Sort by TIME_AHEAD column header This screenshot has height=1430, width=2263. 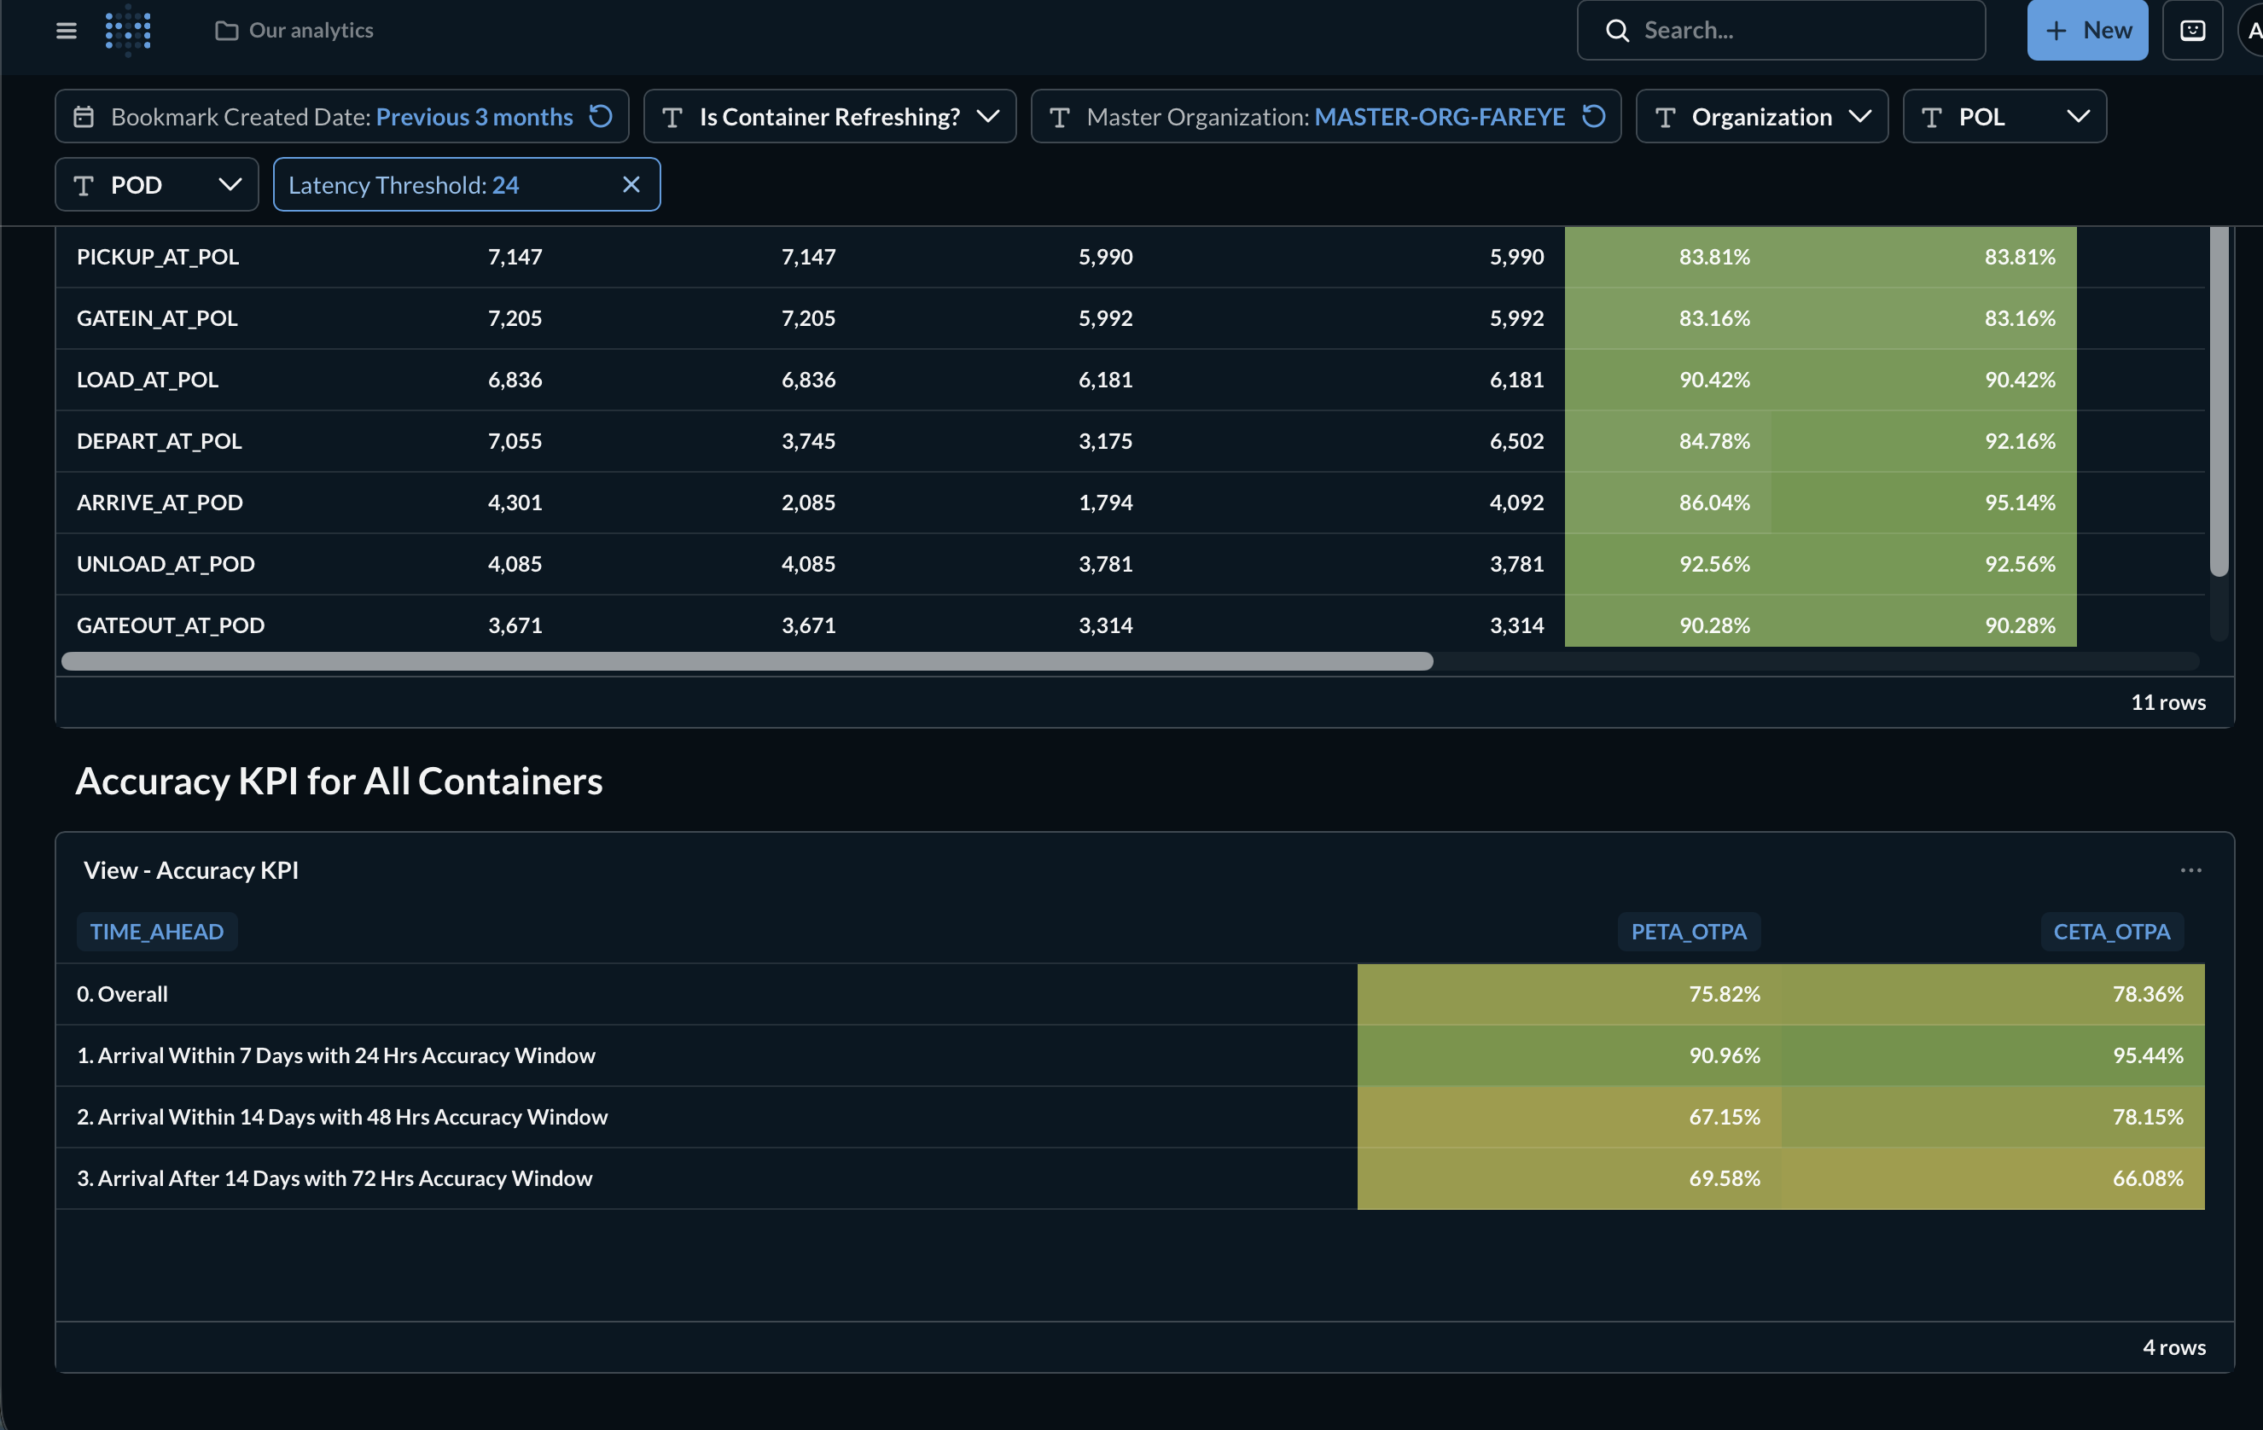(157, 931)
